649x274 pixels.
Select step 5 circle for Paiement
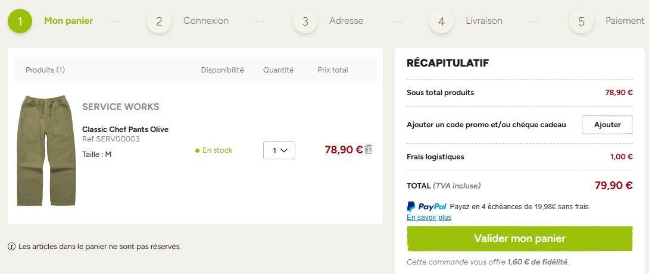[581, 21]
